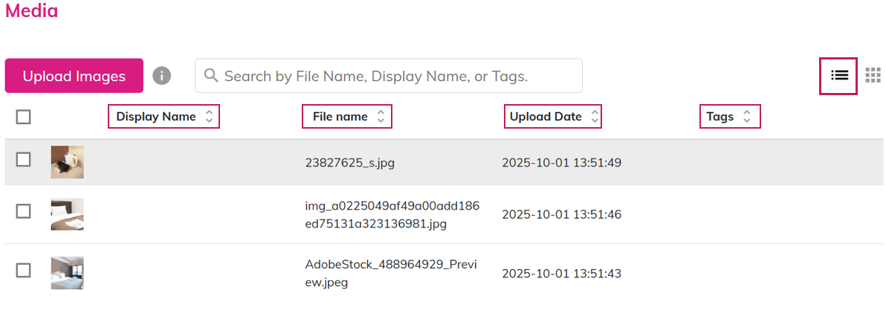Viewport: 886px width, 319px height.
Task: Toggle the select-all checkbox in header
Action: [x=23, y=117]
